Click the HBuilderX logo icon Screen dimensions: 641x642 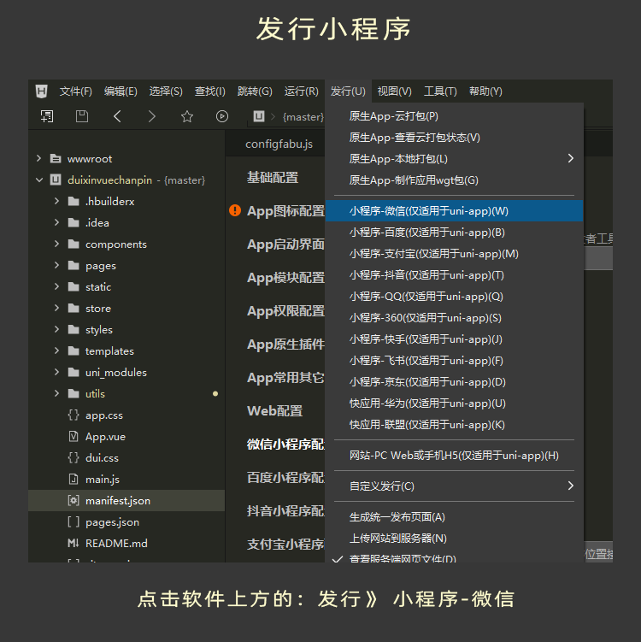click(x=41, y=91)
